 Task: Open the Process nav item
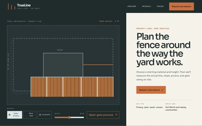click(160, 6)
